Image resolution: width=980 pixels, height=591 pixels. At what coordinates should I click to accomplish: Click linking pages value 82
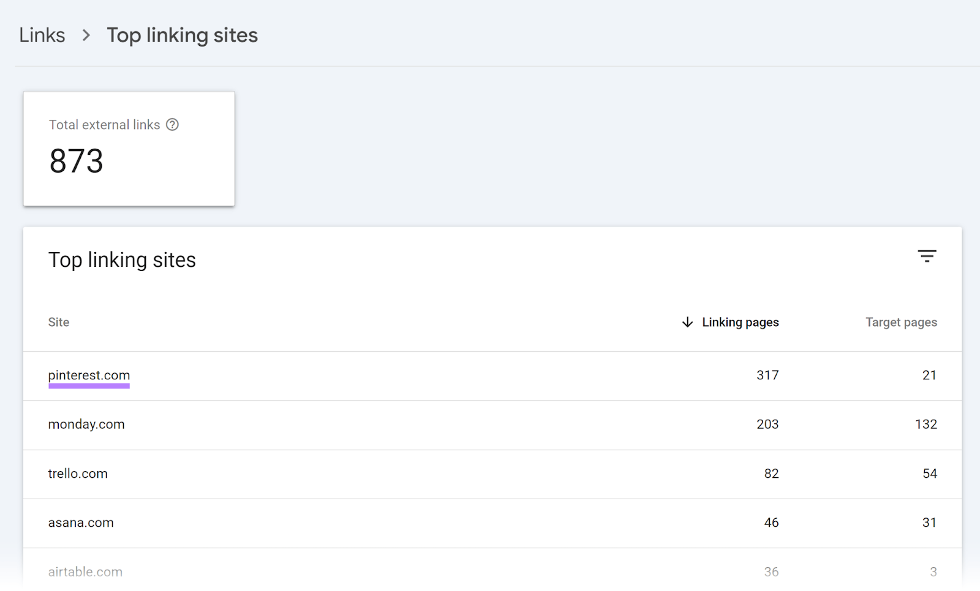pyautogui.click(x=772, y=474)
